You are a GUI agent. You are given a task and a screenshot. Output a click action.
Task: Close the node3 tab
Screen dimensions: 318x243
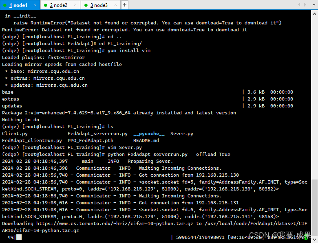point(117,5)
